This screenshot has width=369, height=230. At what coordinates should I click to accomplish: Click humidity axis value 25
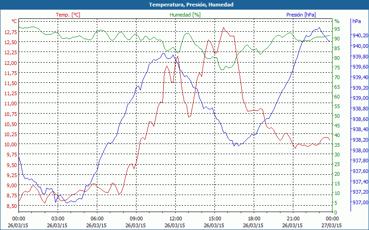[337, 164]
